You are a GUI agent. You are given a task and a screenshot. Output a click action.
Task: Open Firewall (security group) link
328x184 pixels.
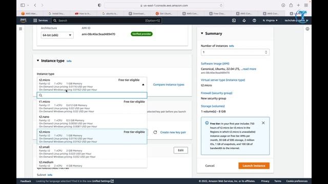click(216, 93)
